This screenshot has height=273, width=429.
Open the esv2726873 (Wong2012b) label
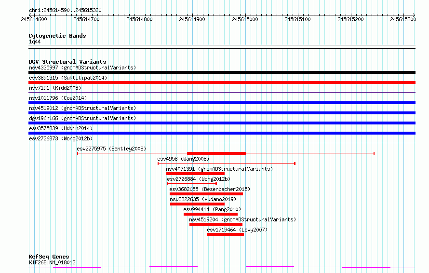pos(61,138)
